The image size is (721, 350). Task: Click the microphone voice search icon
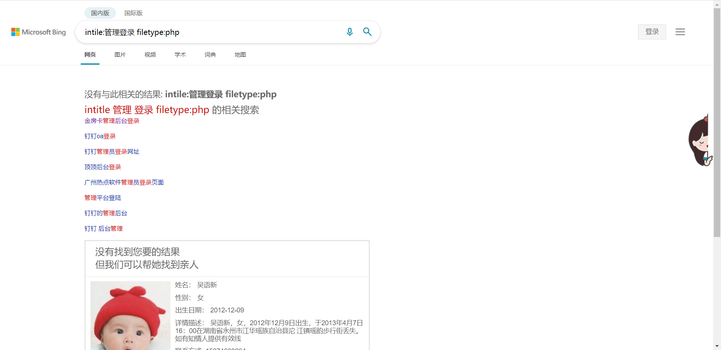pyautogui.click(x=350, y=32)
